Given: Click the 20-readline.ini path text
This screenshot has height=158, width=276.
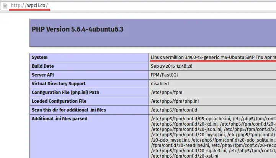Looking at the screenshot, I should pyautogui.click(x=180, y=145).
